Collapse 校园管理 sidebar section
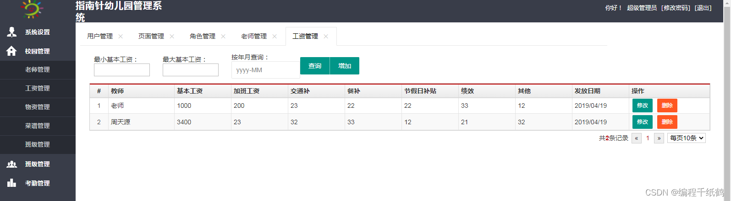The height and width of the screenshot is (201, 731). [x=38, y=51]
